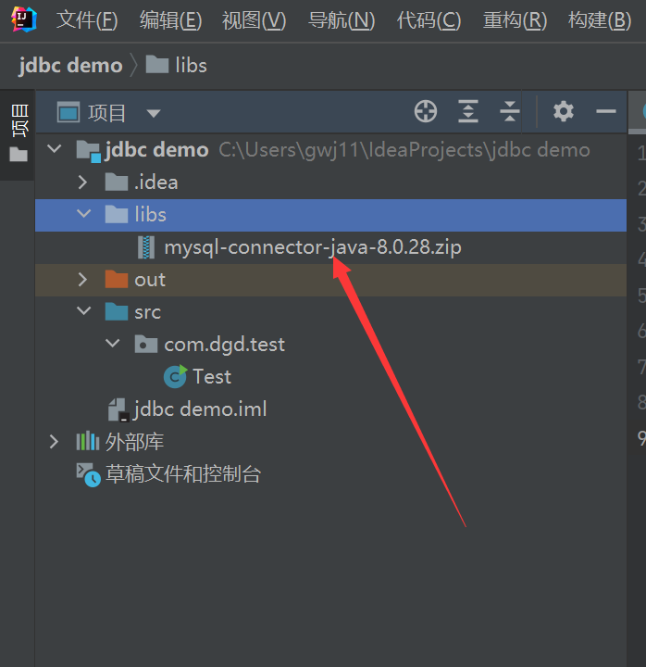Image resolution: width=646 pixels, height=667 pixels.
Task: Expand the out folder
Action: 83,280
